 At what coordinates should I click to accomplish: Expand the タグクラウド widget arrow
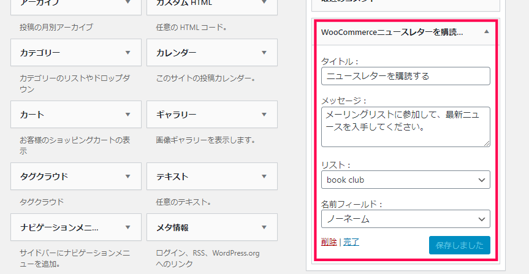(128, 177)
